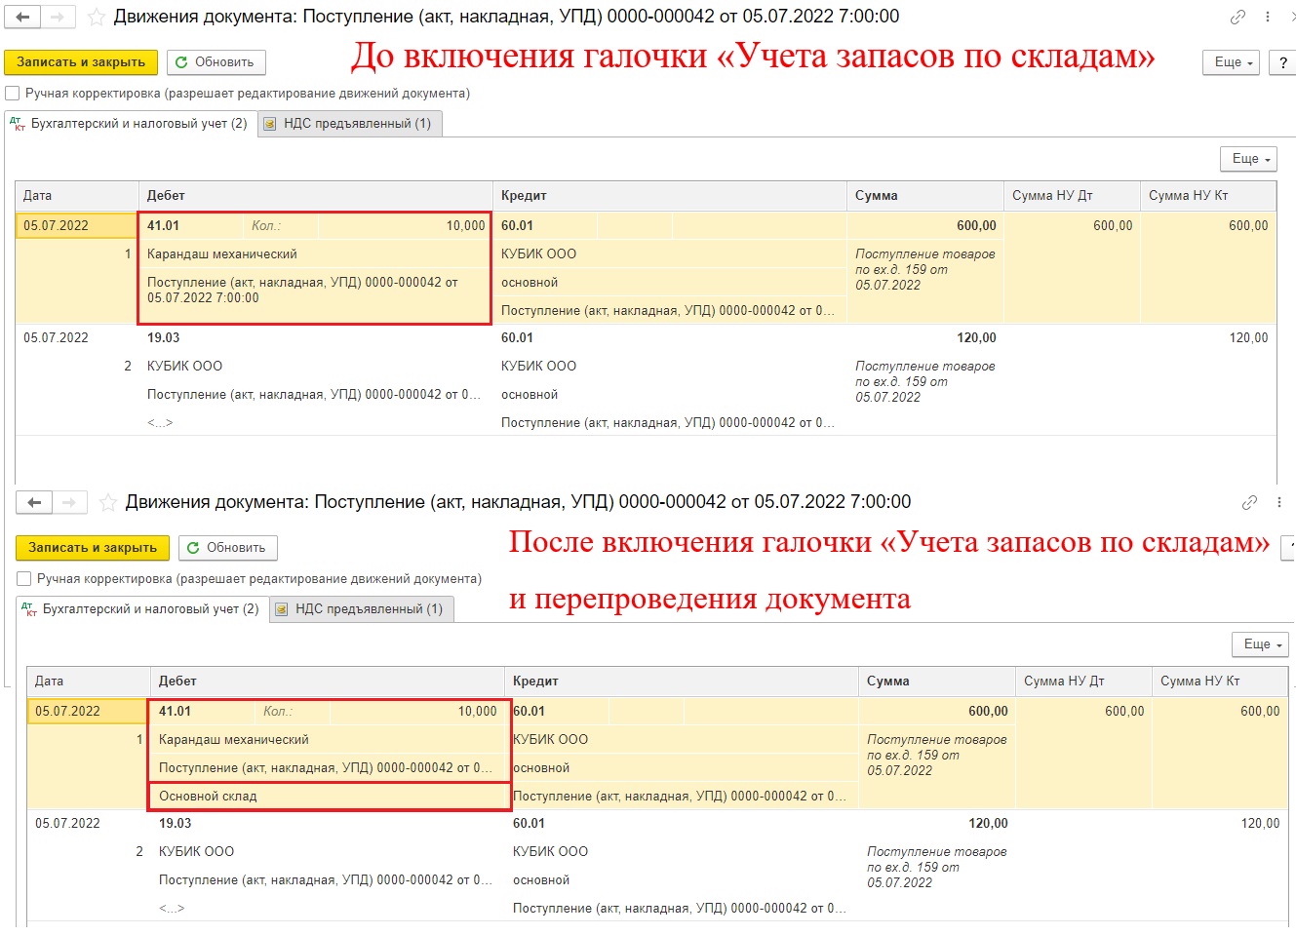Screen dimensions: 1296x935
Task: Select sum 600,00 cell in upper table
Action: [x=924, y=226]
